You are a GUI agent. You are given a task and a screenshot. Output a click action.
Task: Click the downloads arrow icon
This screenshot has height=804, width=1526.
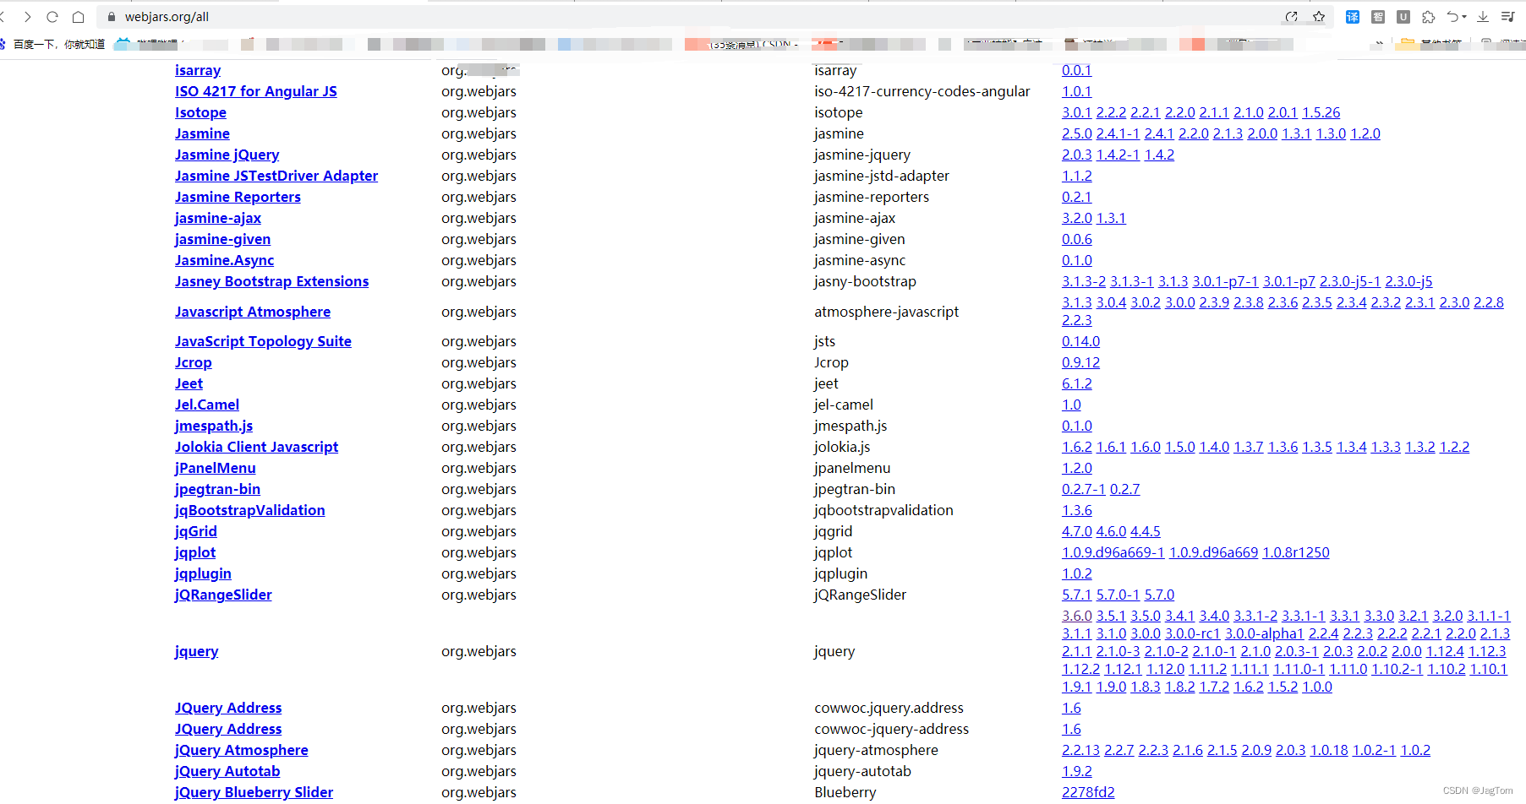pyautogui.click(x=1481, y=17)
